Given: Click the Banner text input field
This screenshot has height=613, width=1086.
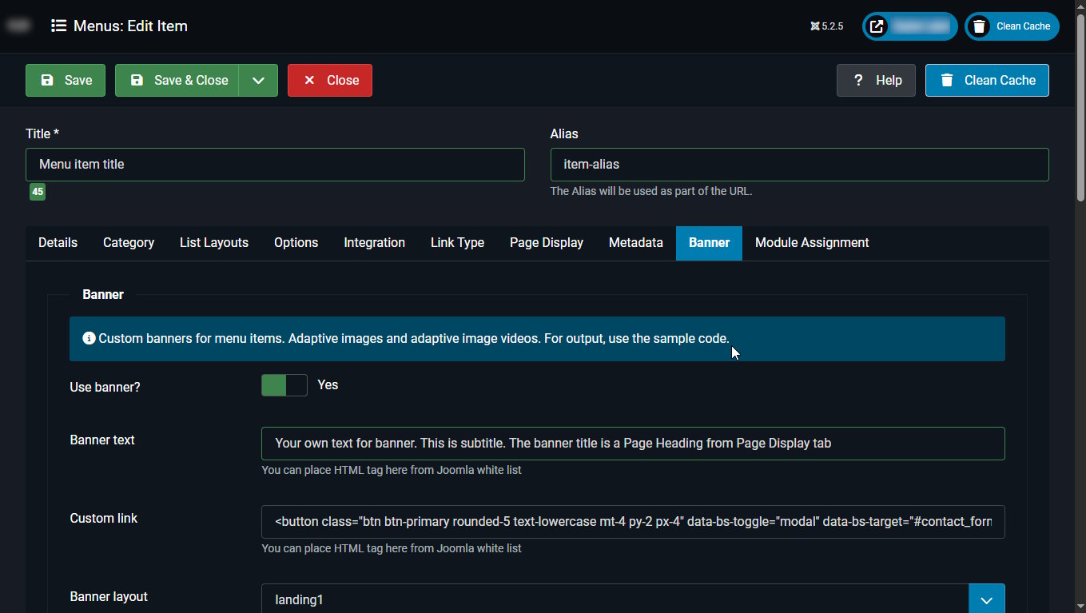Looking at the screenshot, I should click(x=633, y=444).
